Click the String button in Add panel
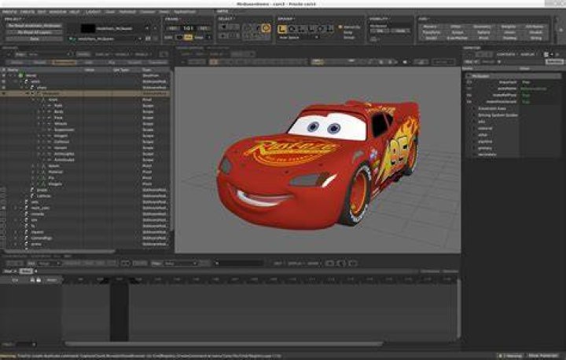Screen dimensions: 566x360 coord(535,38)
